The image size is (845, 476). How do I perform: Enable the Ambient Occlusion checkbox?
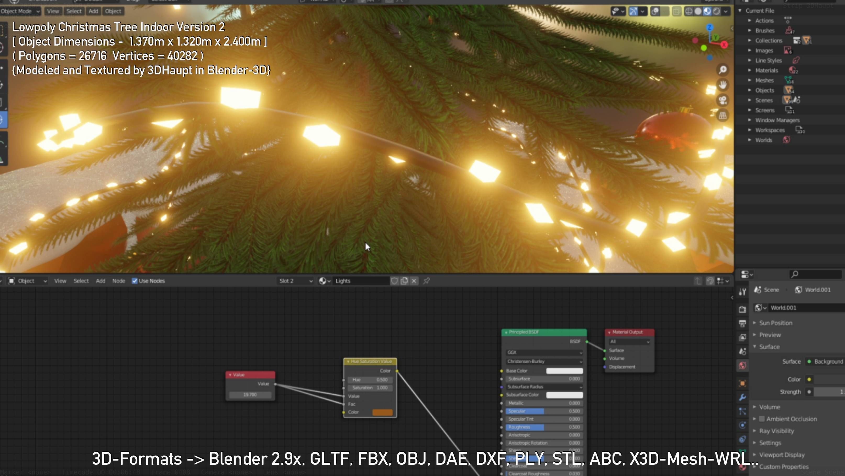(x=762, y=419)
